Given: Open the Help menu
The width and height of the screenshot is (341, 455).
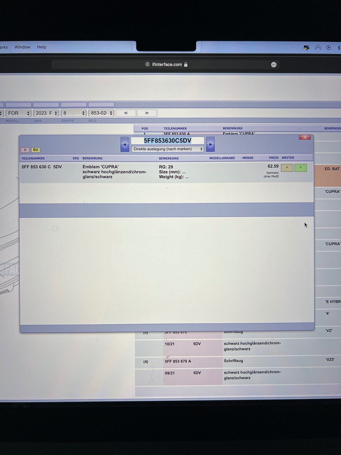Looking at the screenshot, I should coord(41,47).
